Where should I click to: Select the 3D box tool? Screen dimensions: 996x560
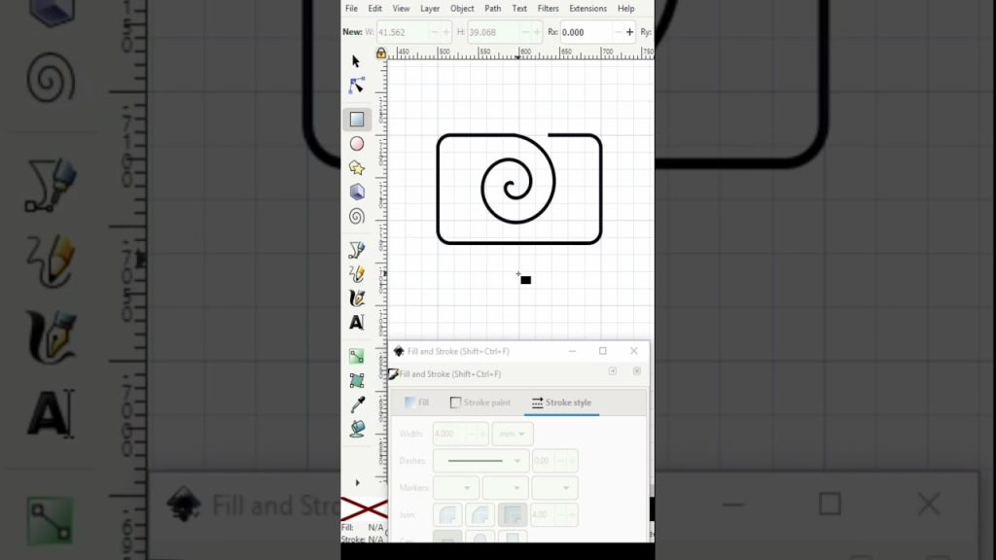tap(357, 192)
